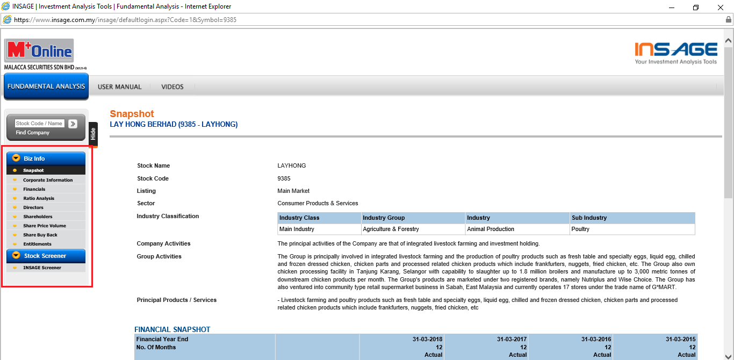Open Corporate Information in sidebar
Screen dimensions: 734x360
click(x=48, y=180)
